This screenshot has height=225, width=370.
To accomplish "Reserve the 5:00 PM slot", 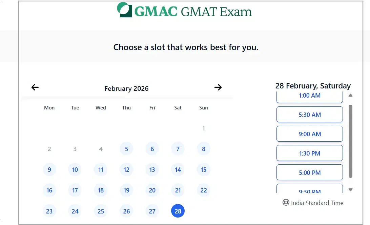I will tap(309, 172).
